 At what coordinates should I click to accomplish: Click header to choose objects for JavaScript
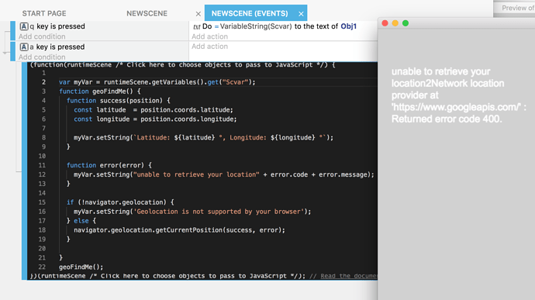coord(219,65)
